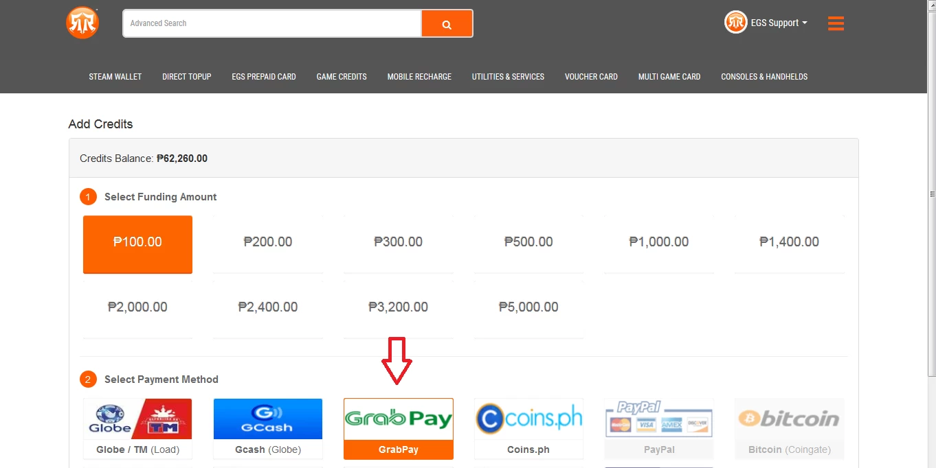Click the EGS Support avatar icon
This screenshot has height=468, width=936.
coord(735,22)
